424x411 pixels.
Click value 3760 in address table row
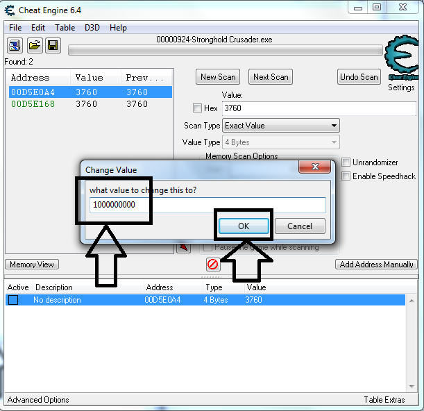click(x=254, y=300)
